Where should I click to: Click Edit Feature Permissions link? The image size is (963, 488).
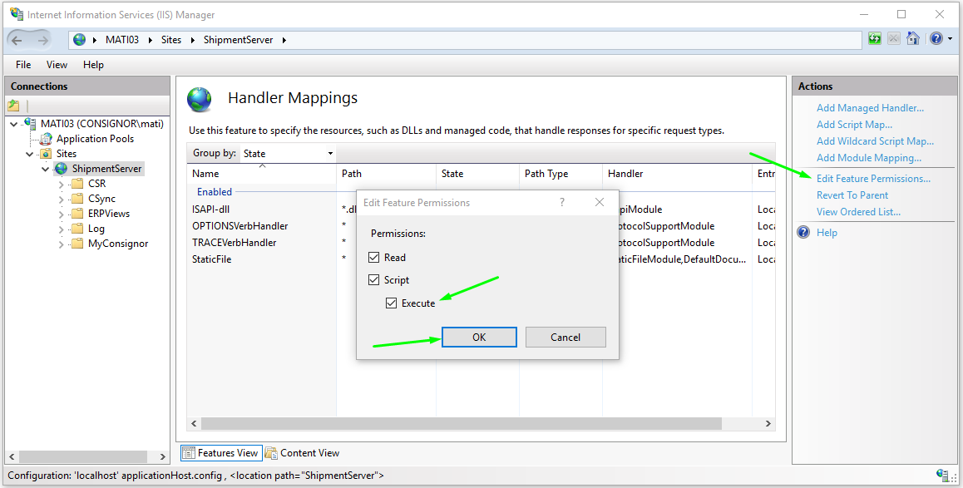pos(873,179)
